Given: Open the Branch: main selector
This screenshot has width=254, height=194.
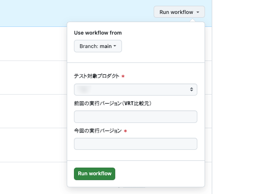Looking at the screenshot, I should pyautogui.click(x=98, y=46).
